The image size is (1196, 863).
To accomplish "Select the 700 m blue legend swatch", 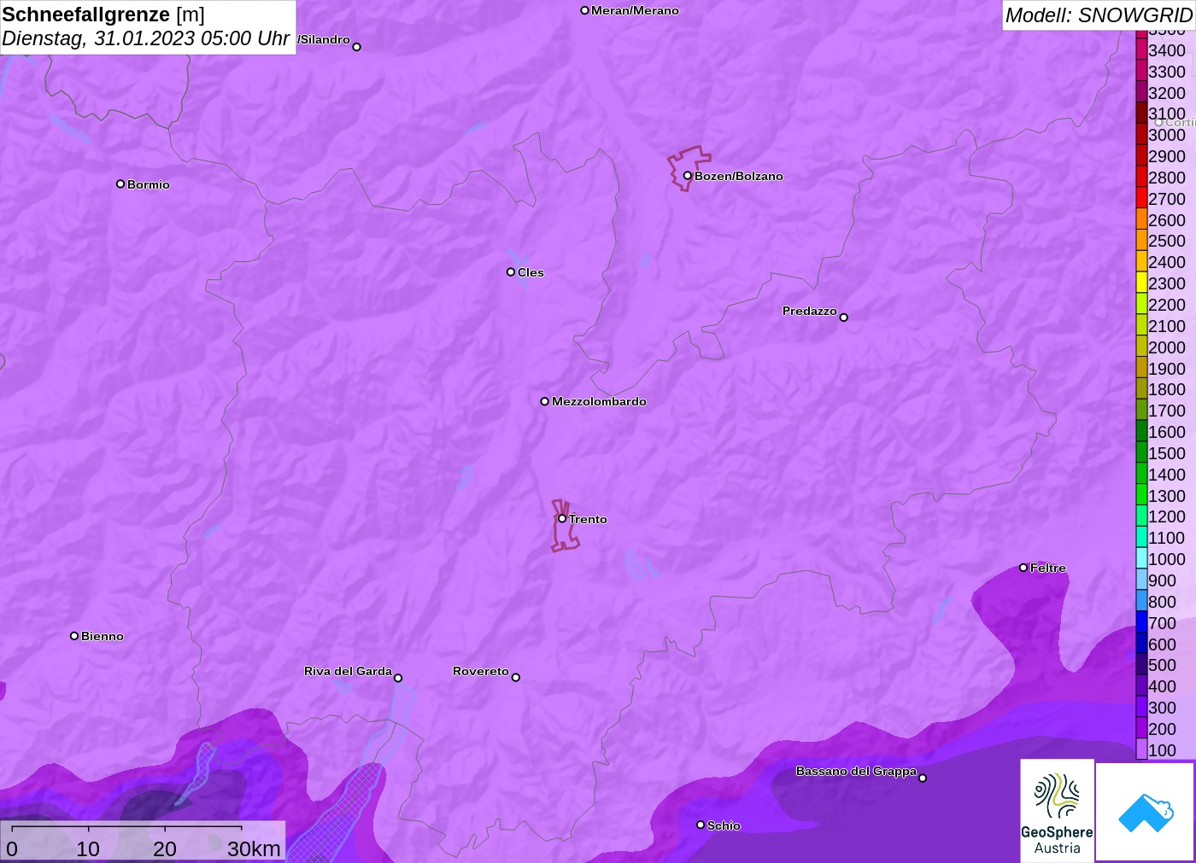I will [x=1141, y=623].
